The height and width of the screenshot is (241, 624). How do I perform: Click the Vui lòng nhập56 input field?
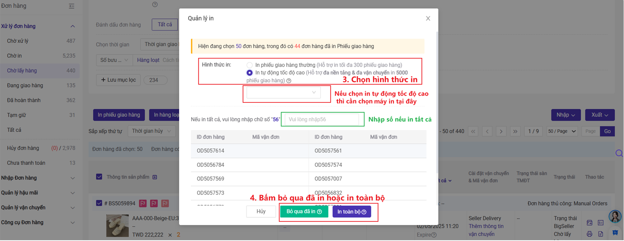click(322, 119)
